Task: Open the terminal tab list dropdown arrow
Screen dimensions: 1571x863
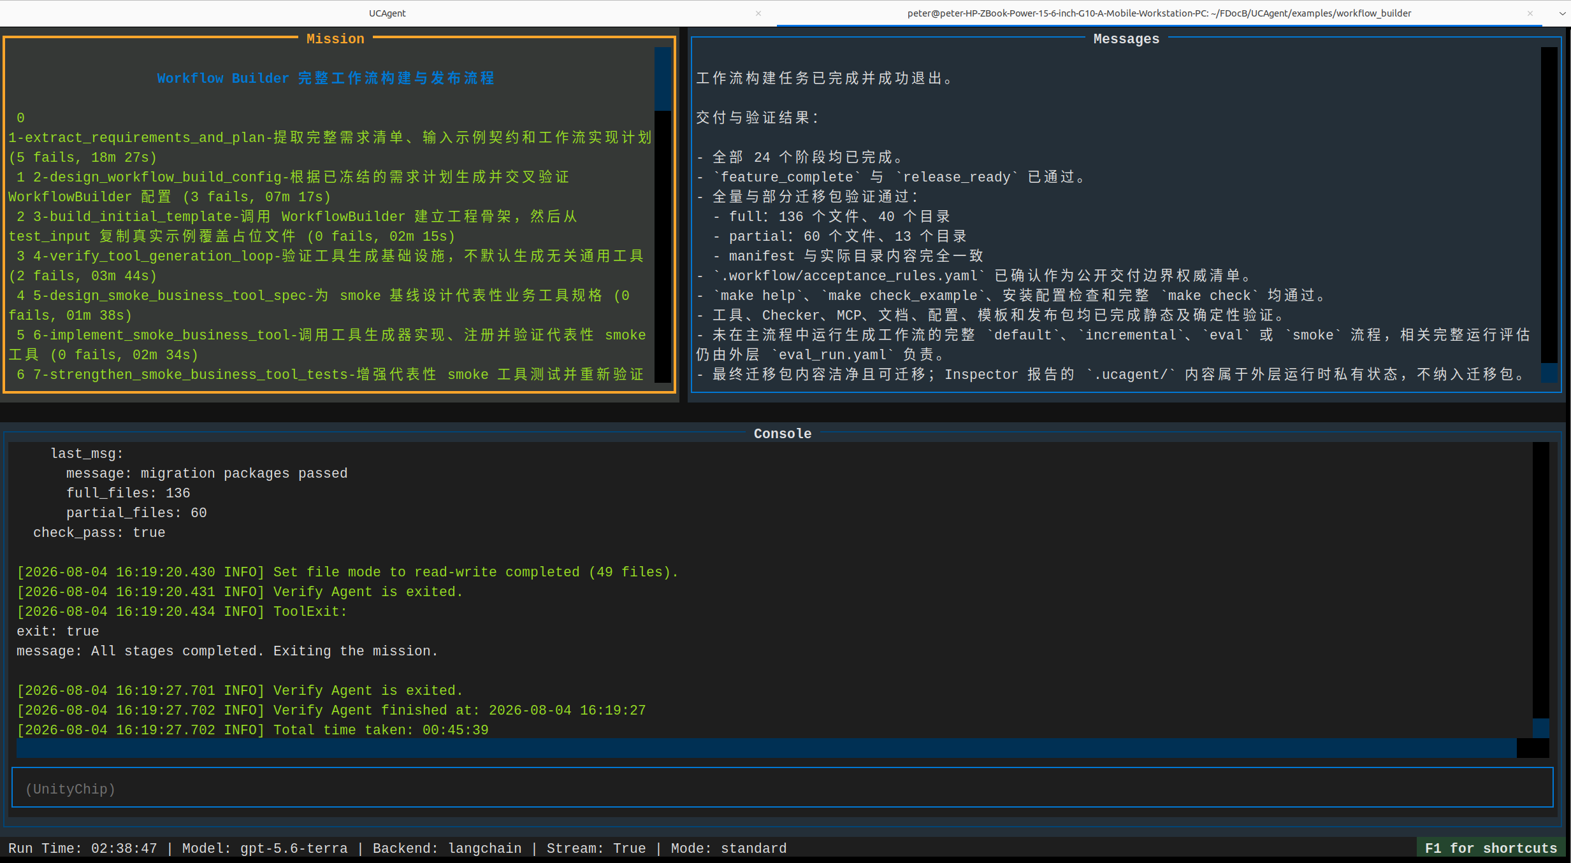Action: pyautogui.click(x=1562, y=13)
